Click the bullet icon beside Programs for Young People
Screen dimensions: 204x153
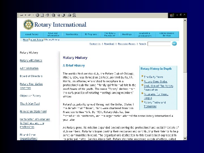click(142, 93)
